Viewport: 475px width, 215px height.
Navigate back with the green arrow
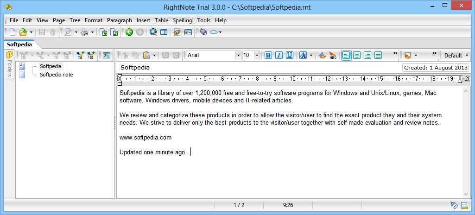tap(129, 32)
